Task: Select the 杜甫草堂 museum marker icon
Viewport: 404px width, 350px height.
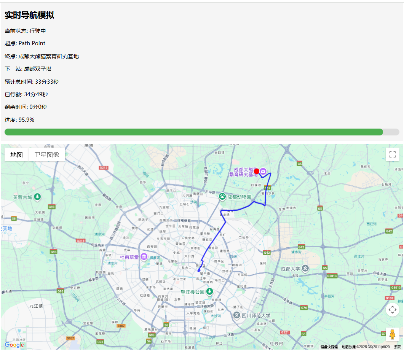Action: [x=144, y=257]
